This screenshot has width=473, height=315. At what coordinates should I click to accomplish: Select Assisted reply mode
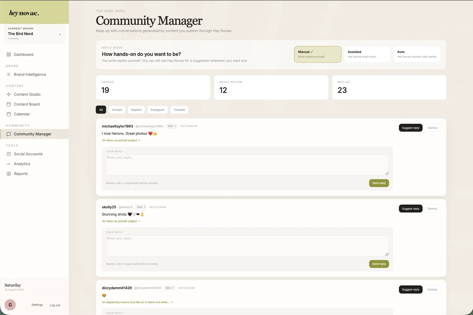[367, 54]
